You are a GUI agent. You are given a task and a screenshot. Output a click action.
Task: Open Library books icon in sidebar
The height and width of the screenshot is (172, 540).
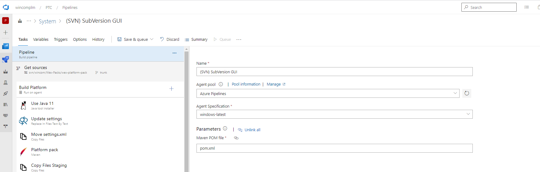point(6,105)
